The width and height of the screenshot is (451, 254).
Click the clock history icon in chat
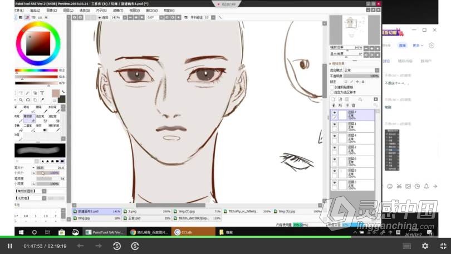(418, 186)
